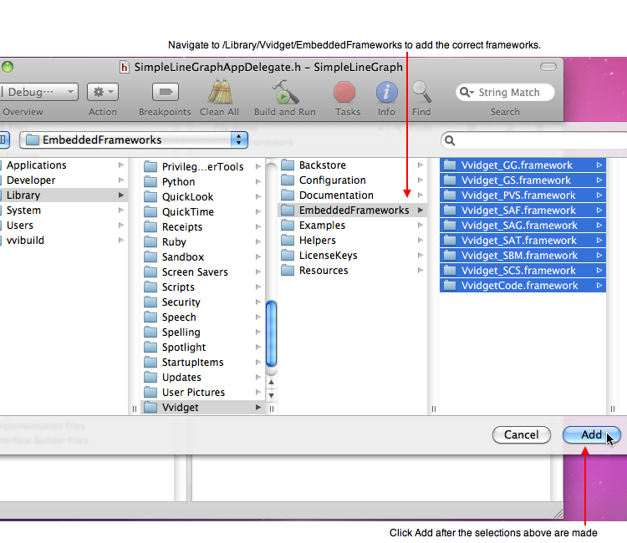Image resolution: width=627 pixels, height=543 pixels.
Task: Run Clean All broom icon
Action: click(x=220, y=92)
